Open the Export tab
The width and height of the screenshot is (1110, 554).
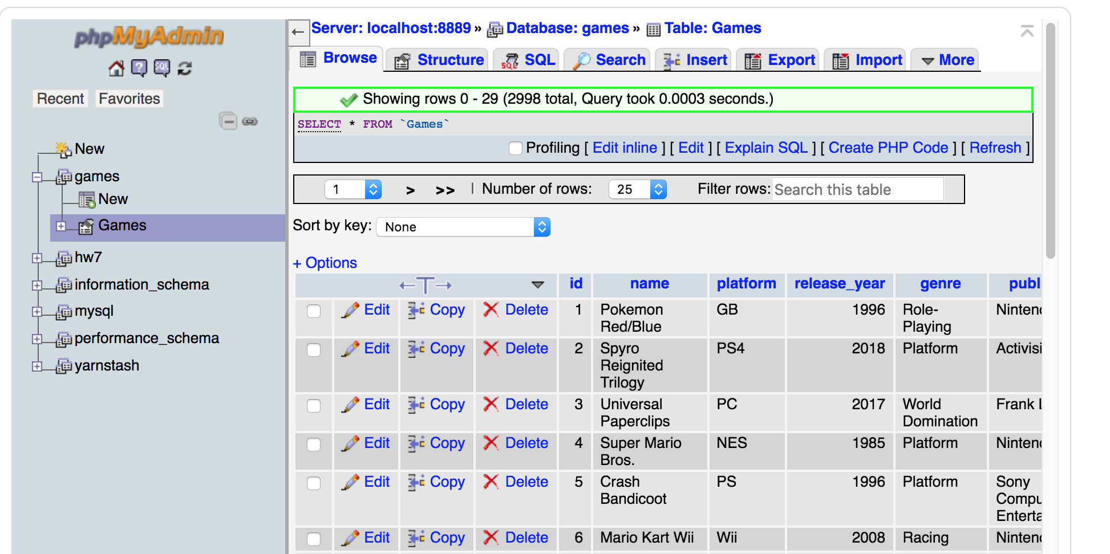pyautogui.click(x=780, y=60)
